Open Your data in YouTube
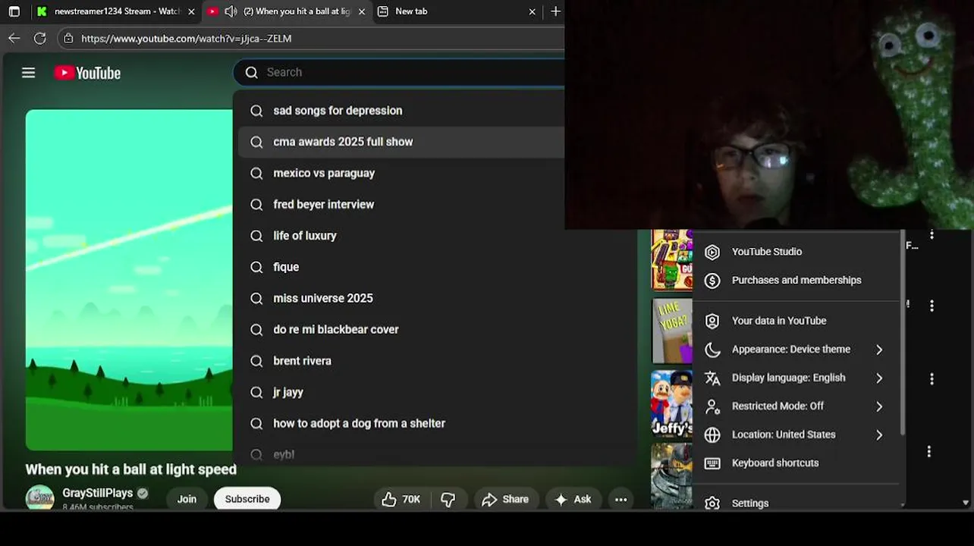The width and height of the screenshot is (974, 546). tap(796, 321)
